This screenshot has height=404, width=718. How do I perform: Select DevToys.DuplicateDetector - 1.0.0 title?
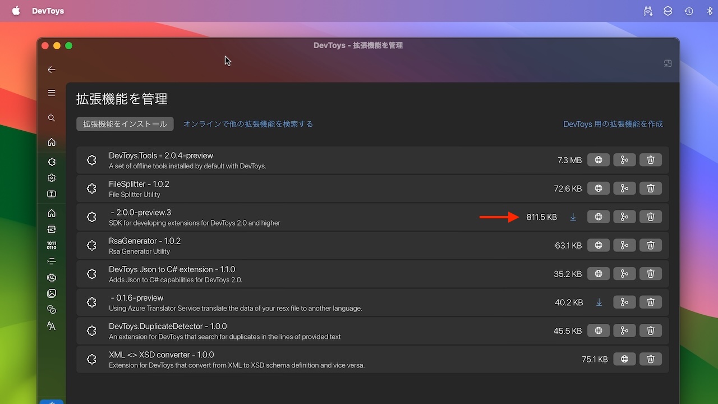point(168,326)
